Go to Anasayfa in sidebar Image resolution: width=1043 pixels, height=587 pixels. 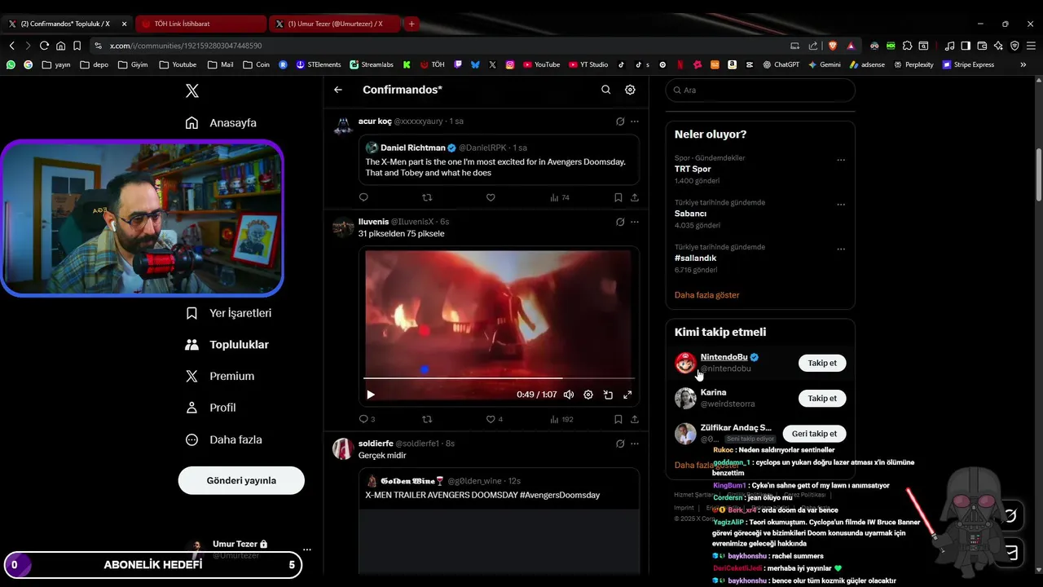click(x=221, y=123)
